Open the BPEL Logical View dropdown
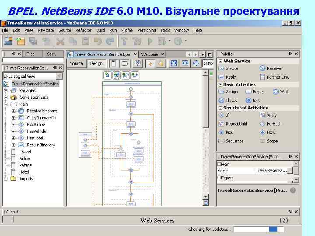This screenshot has height=236, width=315. point(59,76)
